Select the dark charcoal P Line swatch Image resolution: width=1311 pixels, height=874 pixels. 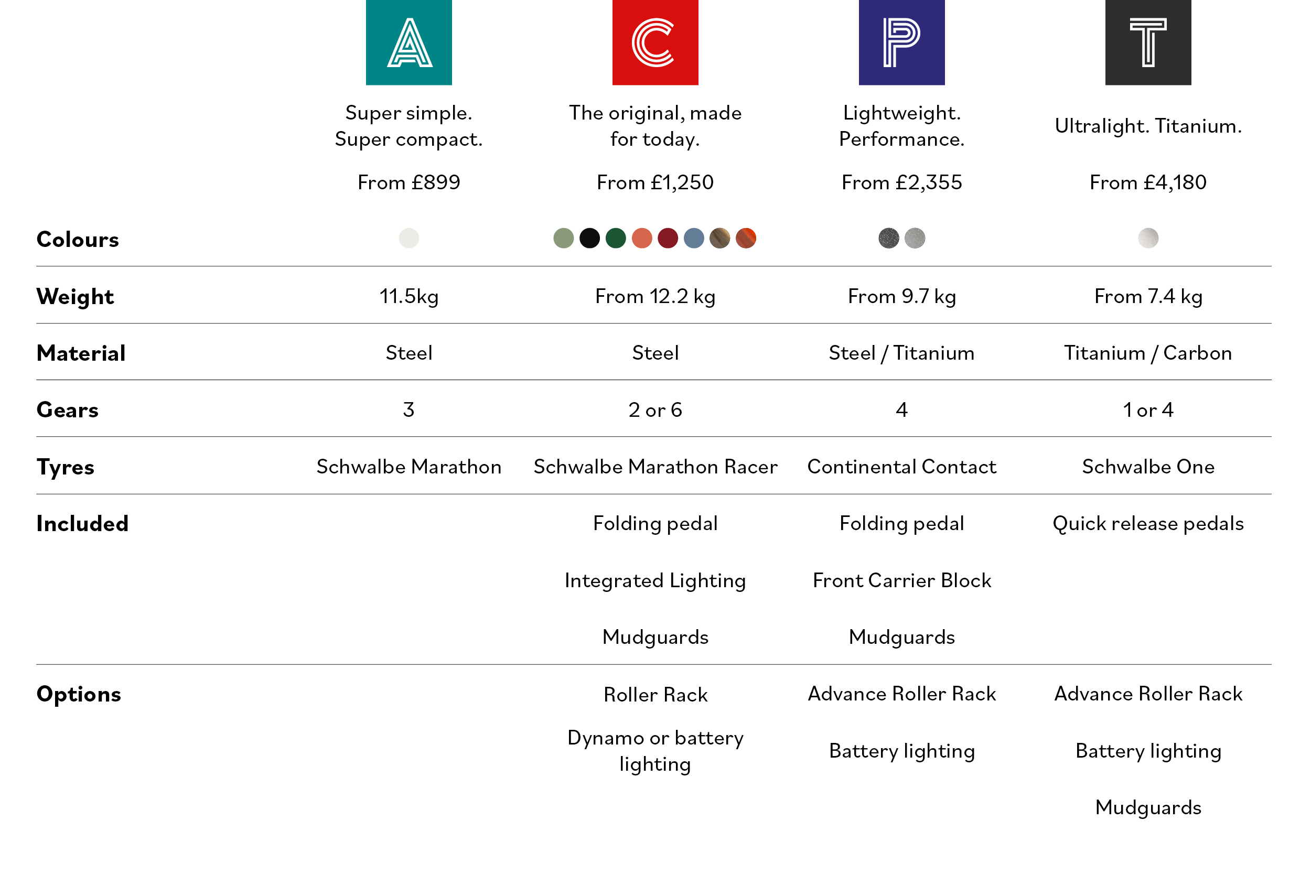889,238
